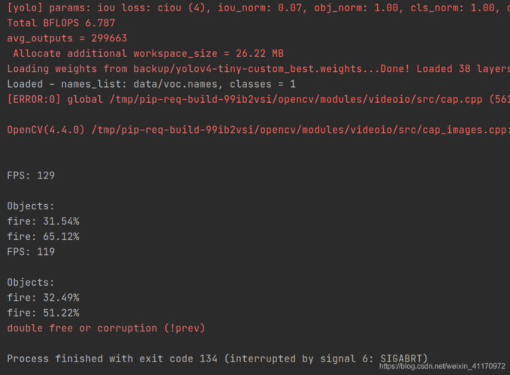Select the 'fire: 31.54%' detection line

[x=44, y=221]
